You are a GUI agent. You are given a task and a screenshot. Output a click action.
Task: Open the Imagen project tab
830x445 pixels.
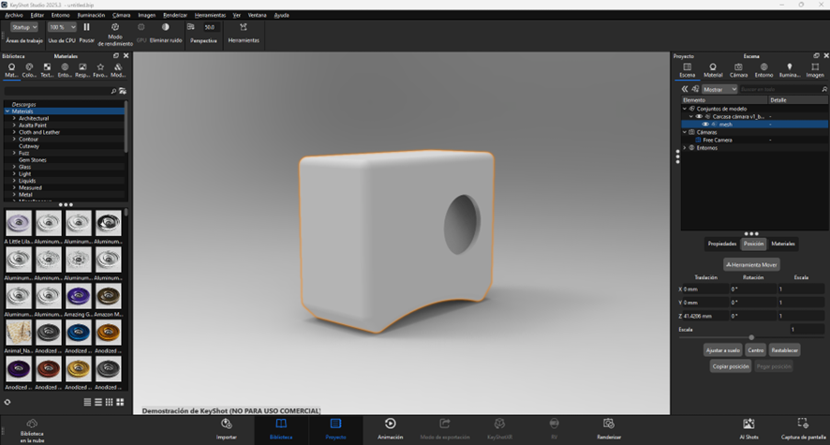tap(815, 70)
